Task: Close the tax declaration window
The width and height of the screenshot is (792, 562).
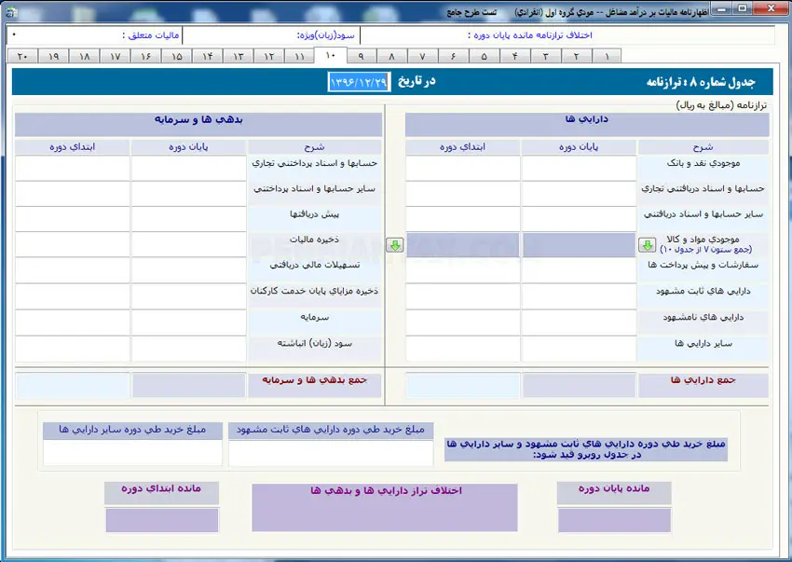Action: pyautogui.click(x=771, y=9)
